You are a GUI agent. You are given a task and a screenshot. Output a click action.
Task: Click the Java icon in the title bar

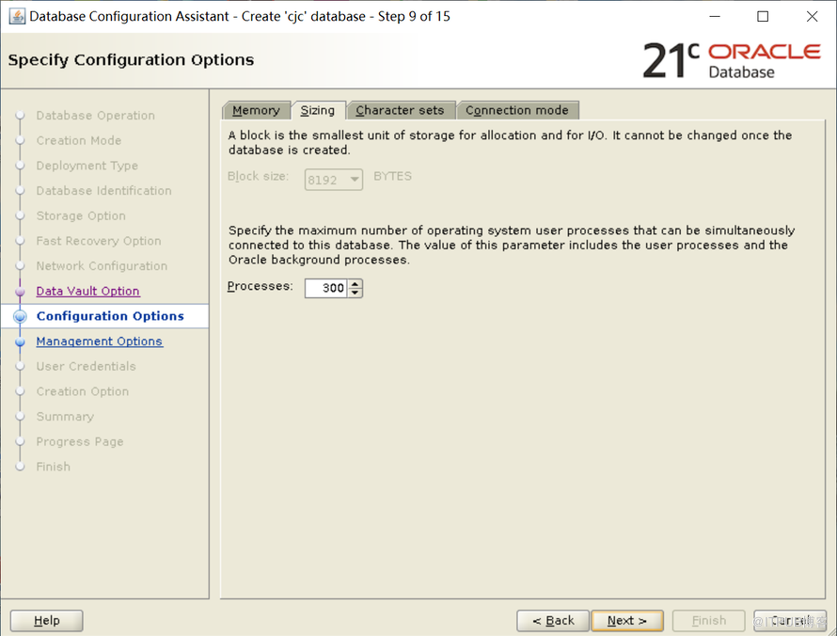pos(17,16)
